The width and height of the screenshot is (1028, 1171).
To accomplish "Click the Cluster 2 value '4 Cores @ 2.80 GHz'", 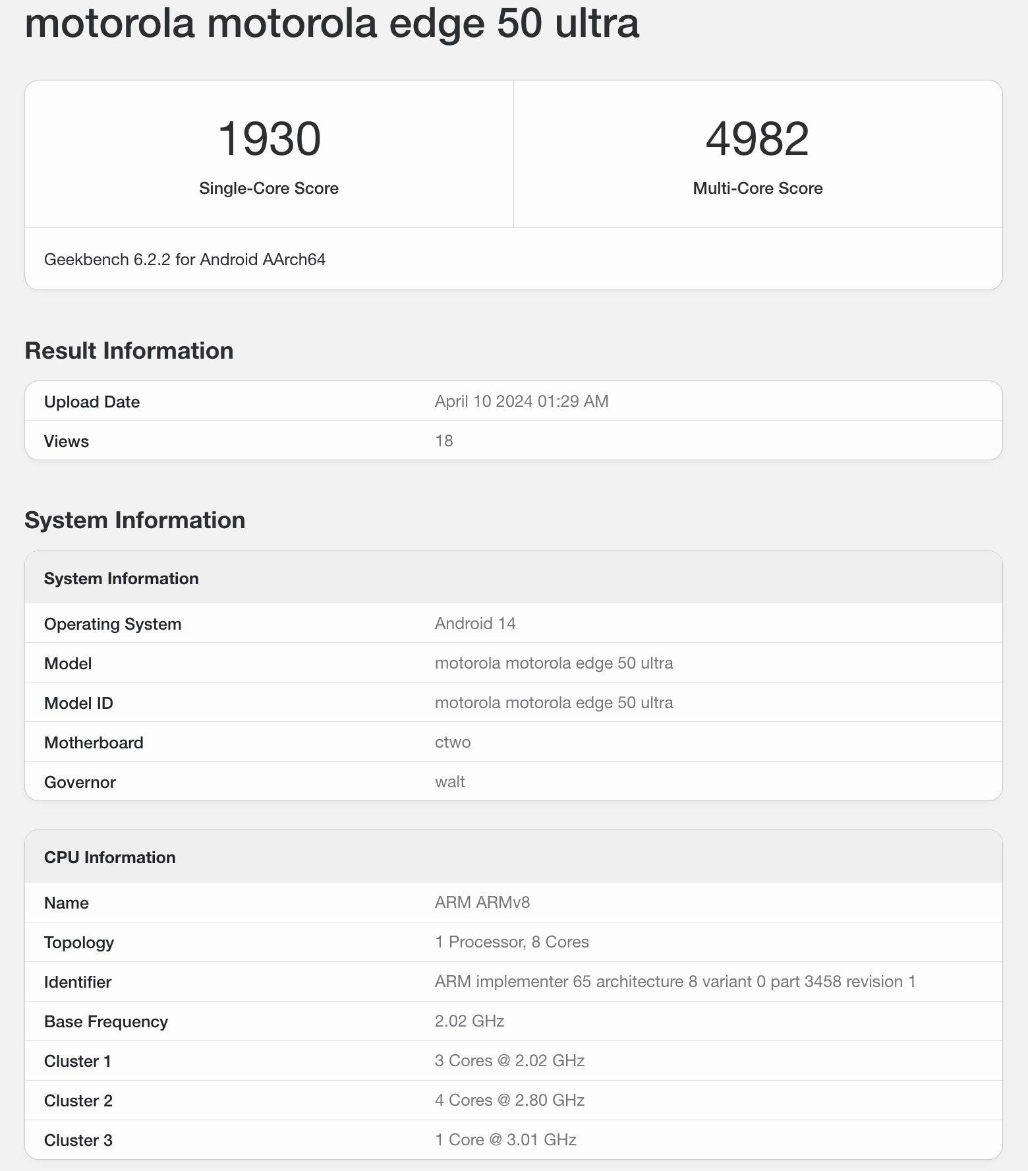I will [x=509, y=1100].
